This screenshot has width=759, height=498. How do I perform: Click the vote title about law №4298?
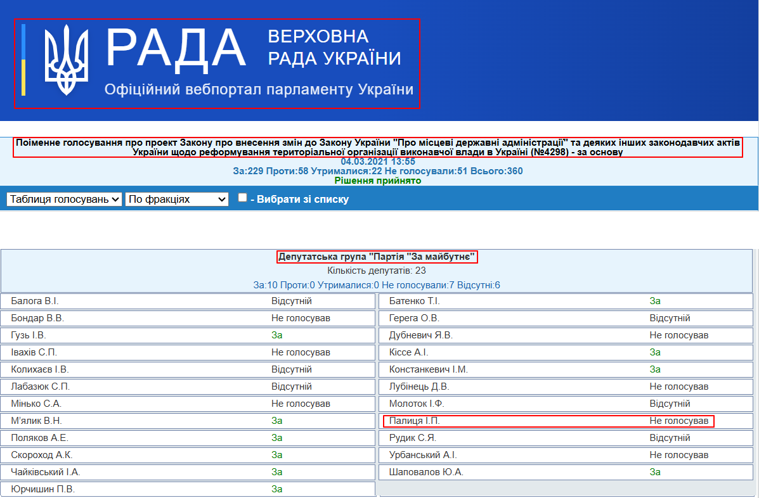click(377, 148)
